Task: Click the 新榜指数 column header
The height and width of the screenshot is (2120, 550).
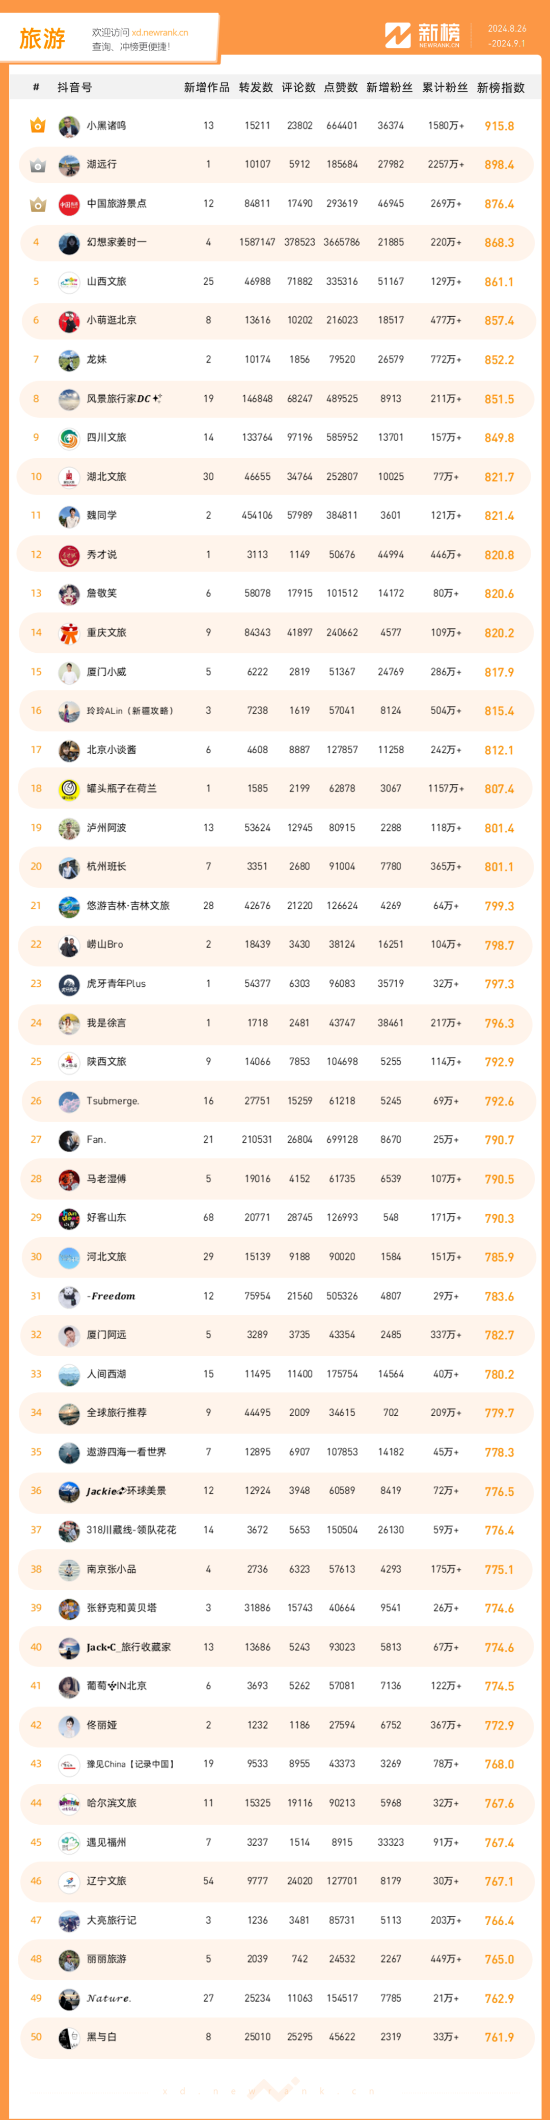Action: [500, 87]
